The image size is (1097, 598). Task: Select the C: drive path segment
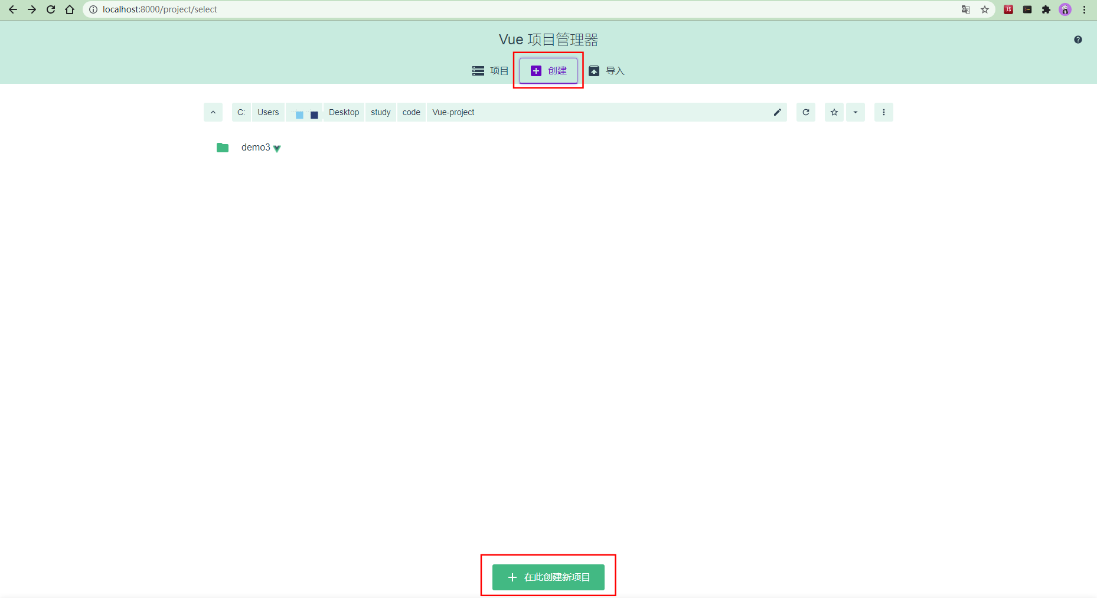[241, 112]
